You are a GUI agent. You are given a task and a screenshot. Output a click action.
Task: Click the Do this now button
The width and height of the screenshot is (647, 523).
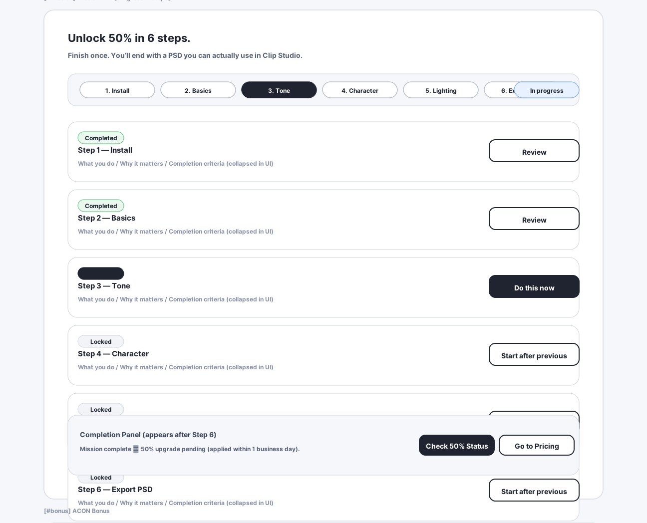pyautogui.click(x=534, y=287)
